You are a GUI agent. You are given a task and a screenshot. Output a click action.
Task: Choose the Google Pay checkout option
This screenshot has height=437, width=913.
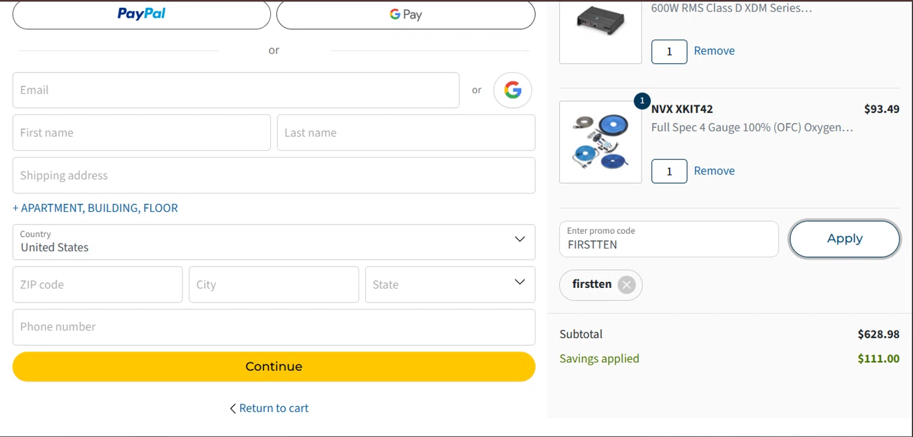point(405,14)
